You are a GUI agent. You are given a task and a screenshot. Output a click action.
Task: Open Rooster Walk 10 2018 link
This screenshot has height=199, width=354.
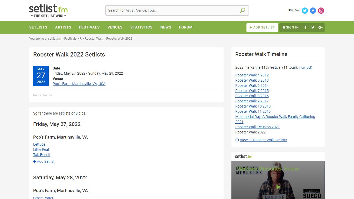pyautogui.click(x=253, y=106)
